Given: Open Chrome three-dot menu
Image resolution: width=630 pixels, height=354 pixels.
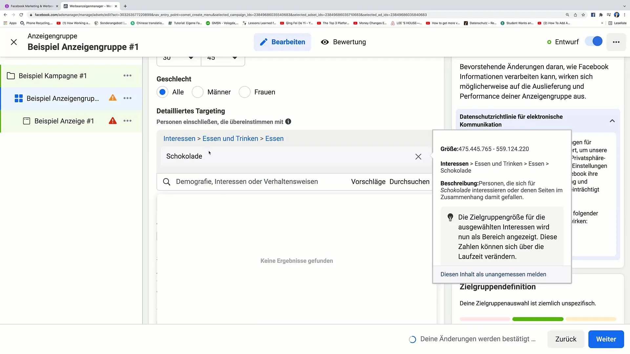Looking at the screenshot, I should pos(624,15).
